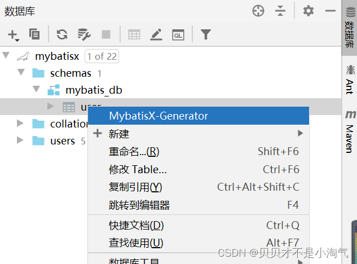The image size is (357, 264).
Task: Collapse all with the header arrows icon
Action: 280,11
